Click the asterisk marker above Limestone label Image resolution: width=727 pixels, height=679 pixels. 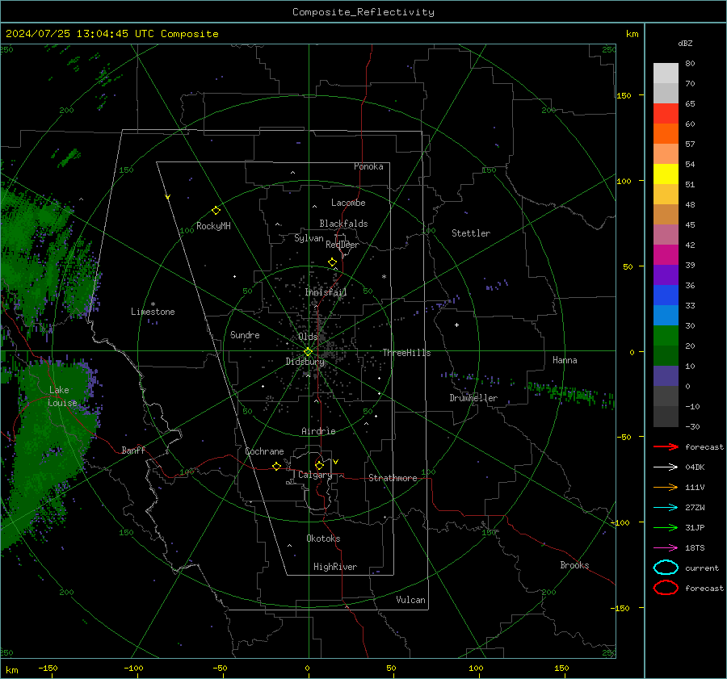153,304
